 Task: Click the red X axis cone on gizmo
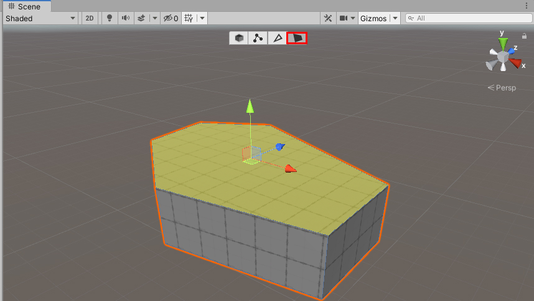tap(515, 62)
